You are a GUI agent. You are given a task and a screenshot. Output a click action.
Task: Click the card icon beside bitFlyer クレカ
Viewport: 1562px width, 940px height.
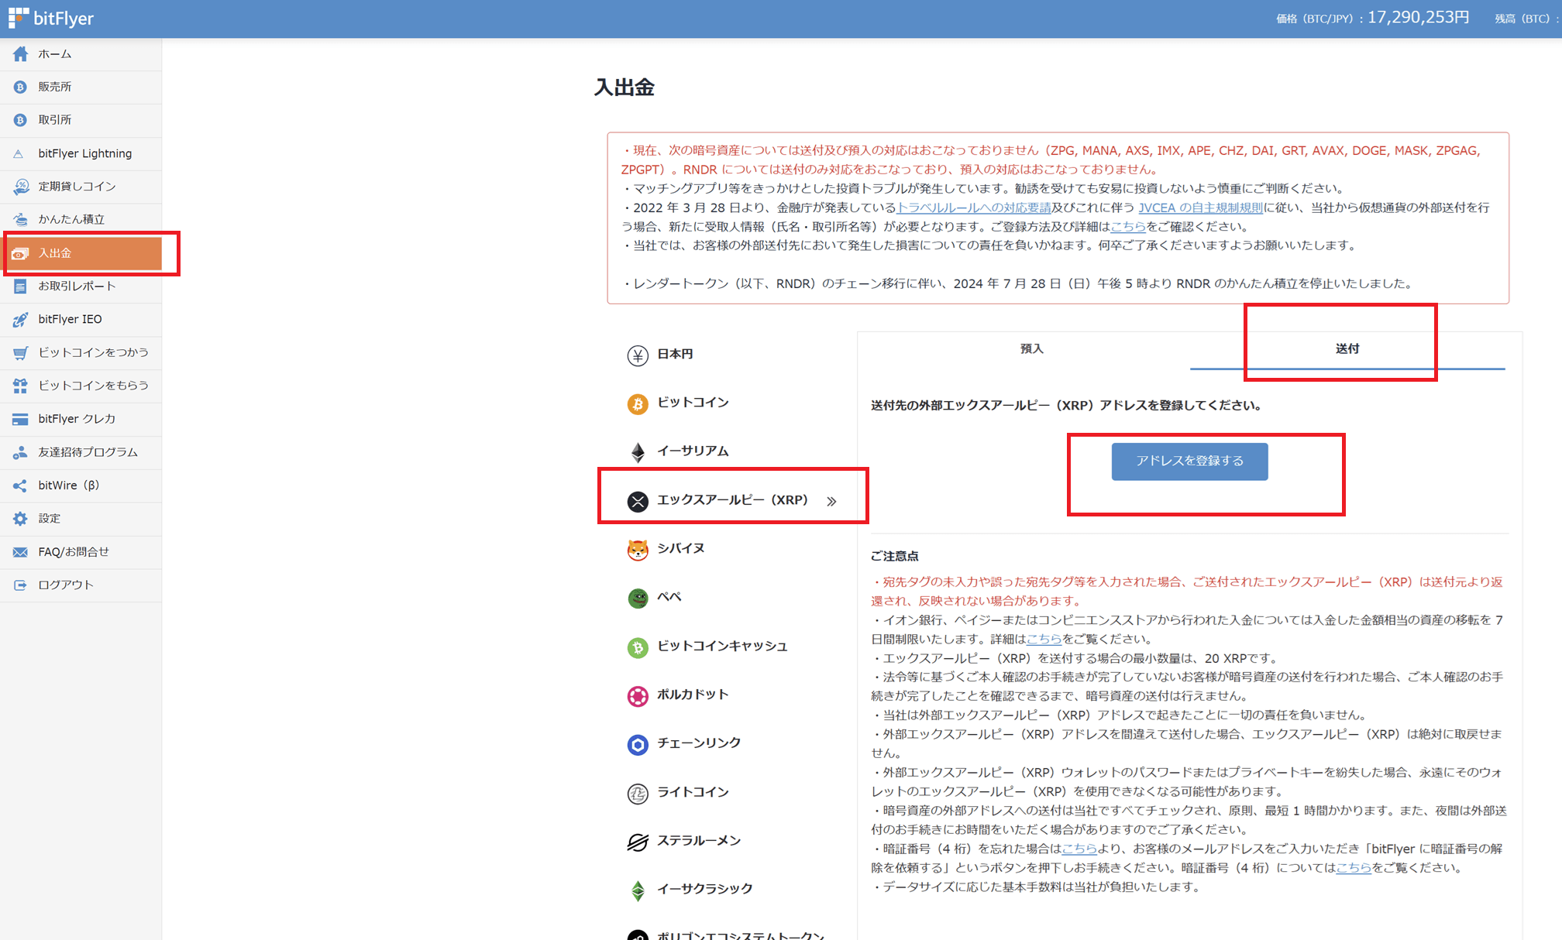point(20,419)
